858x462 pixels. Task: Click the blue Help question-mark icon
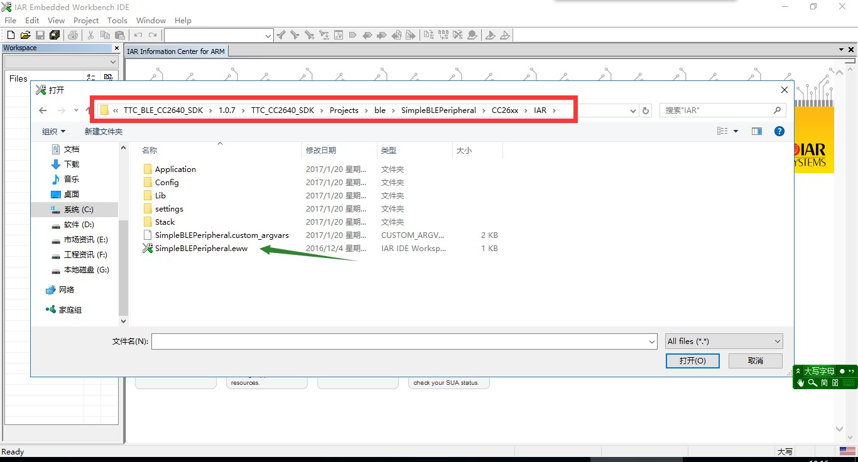coord(779,131)
